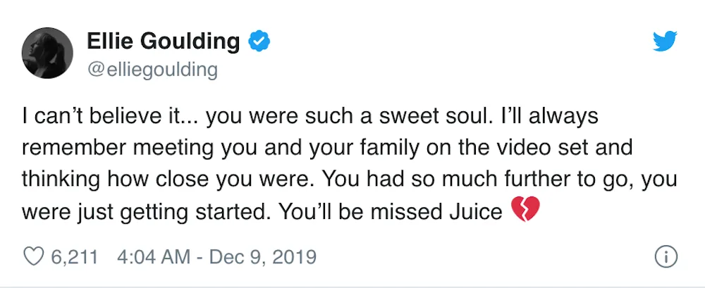Click the Twitter bird logo
Screen dimensions: 705x288
(x=664, y=42)
